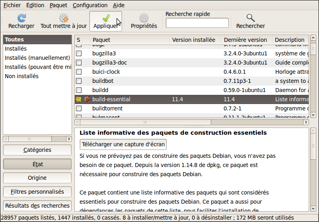Mark the buildbot package checkbox
The height and width of the screenshot is (222, 319).
pos(79,81)
